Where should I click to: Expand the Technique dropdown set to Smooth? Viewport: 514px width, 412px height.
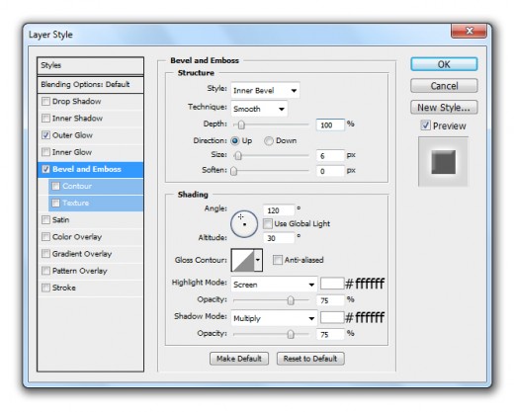pyautogui.click(x=259, y=109)
